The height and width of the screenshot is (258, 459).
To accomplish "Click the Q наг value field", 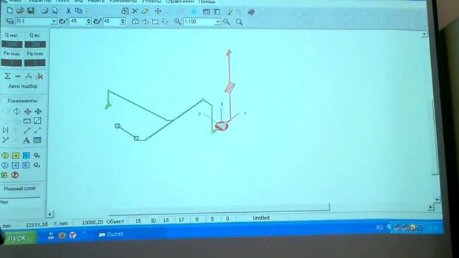I will click(11, 44).
